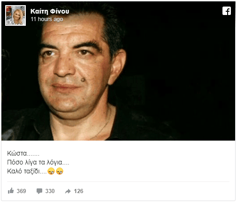Click blank white area beside share count
Viewport: 237px width, 202px height.
pyautogui.click(x=156, y=191)
